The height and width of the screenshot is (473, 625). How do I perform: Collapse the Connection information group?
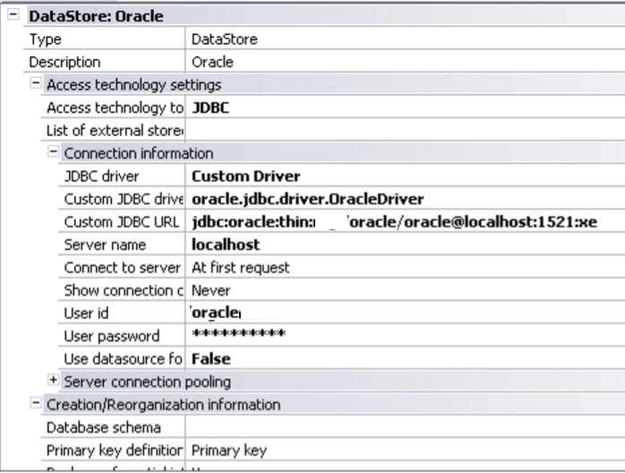54,153
